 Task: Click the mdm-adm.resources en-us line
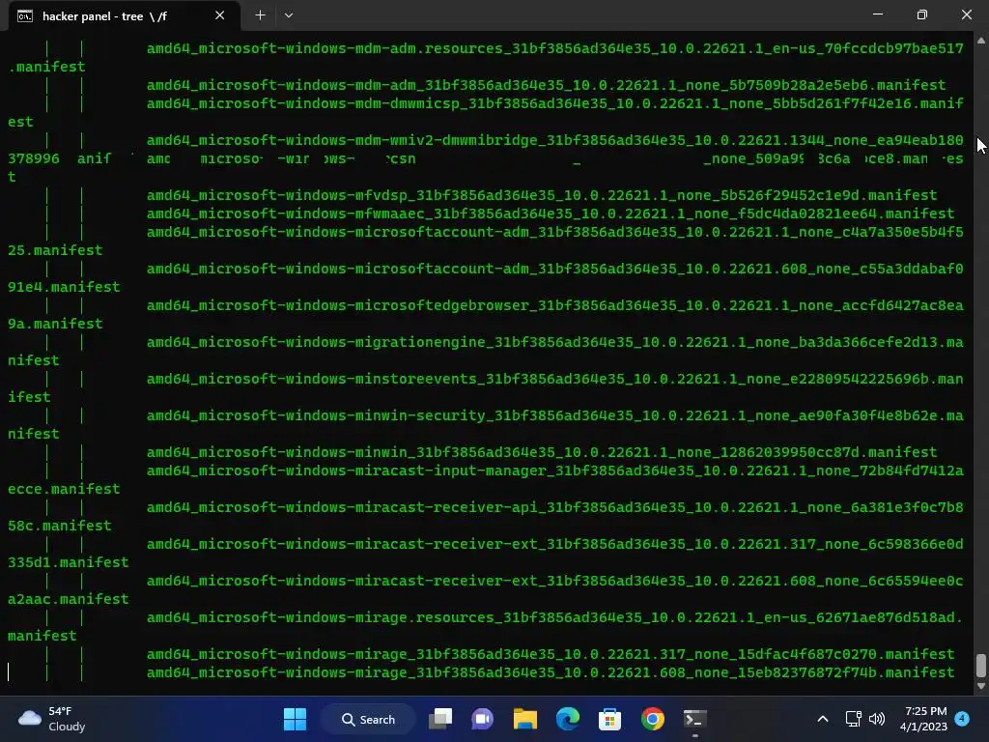[555, 48]
